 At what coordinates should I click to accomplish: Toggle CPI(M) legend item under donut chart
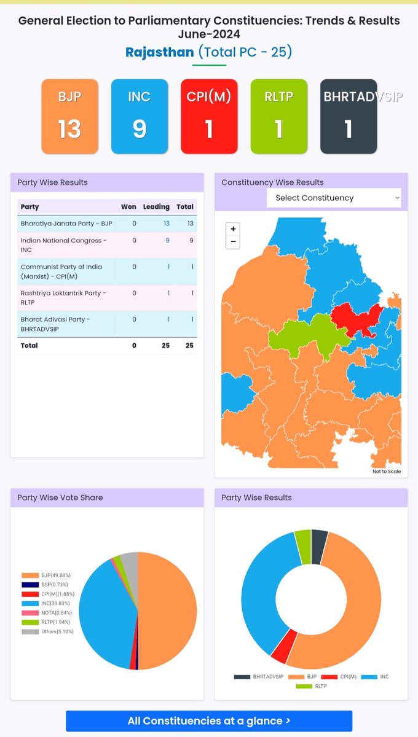(x=339, y=677)
